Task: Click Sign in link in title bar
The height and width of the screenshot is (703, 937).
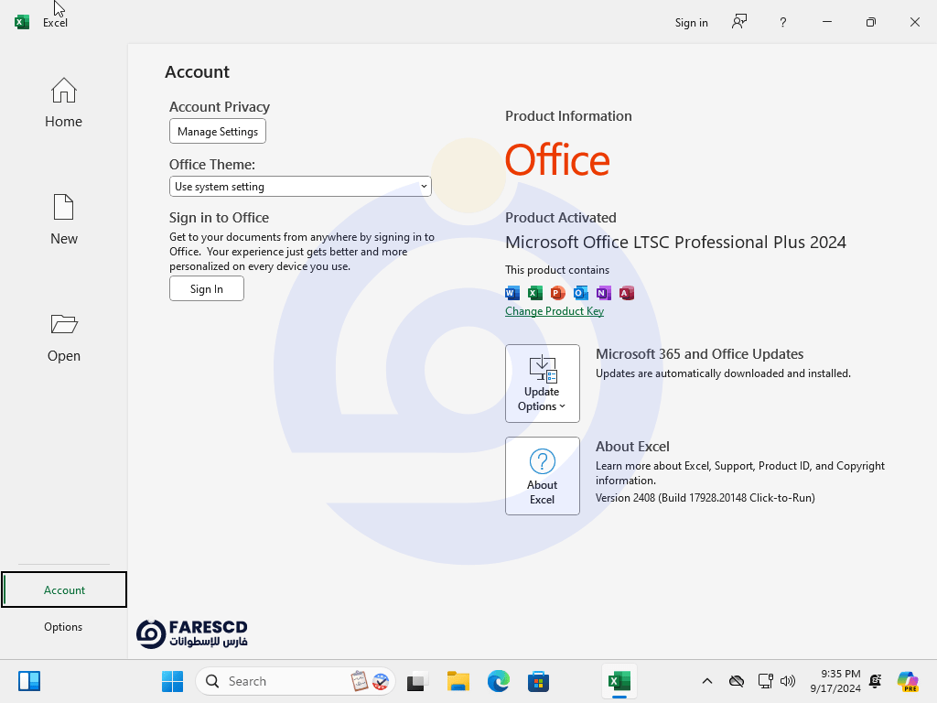Action: [x=692, y=23]
